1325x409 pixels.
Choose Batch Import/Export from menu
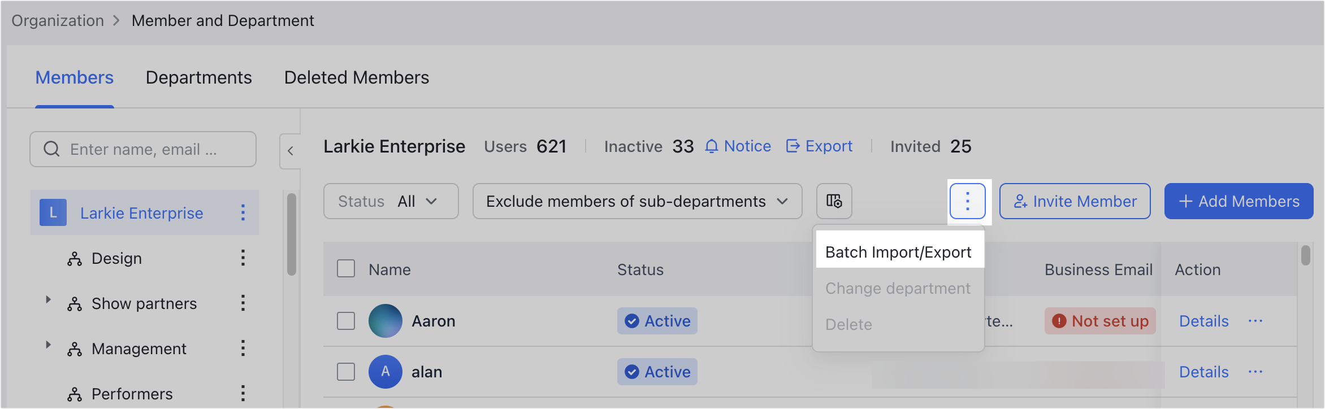point(898,252)
